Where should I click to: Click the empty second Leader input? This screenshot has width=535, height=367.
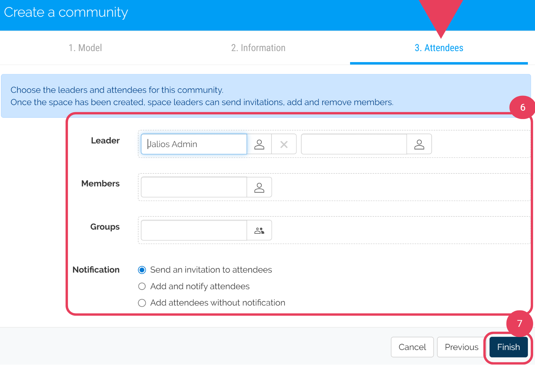[354, 144]
